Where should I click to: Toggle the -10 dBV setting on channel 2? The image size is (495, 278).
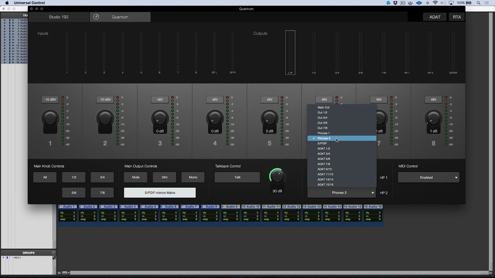(105, 100)
